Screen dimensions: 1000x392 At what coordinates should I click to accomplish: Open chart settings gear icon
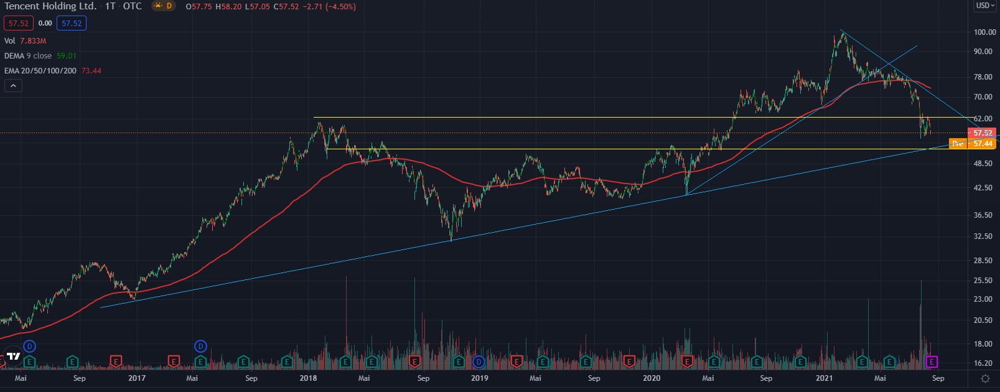pyautogui.click(x=985, y=378)
